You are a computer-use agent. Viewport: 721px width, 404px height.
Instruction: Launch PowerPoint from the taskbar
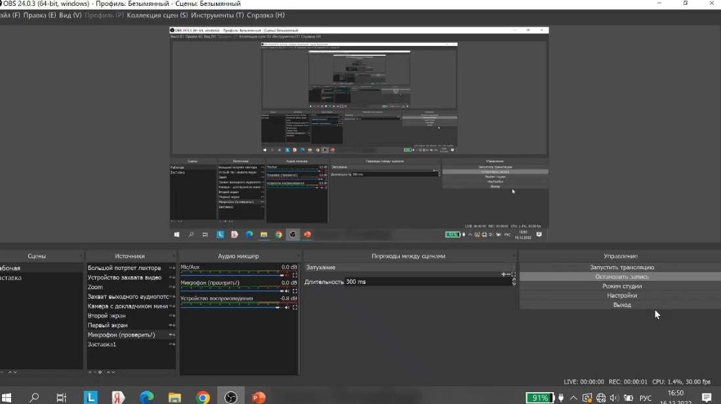click(x=259, y=397)
